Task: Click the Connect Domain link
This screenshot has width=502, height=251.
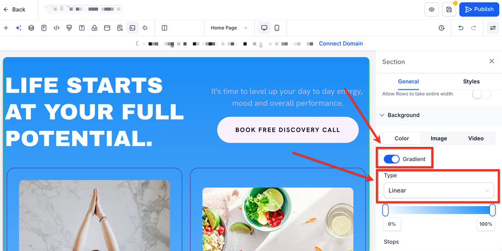Action: click(340, 44)
